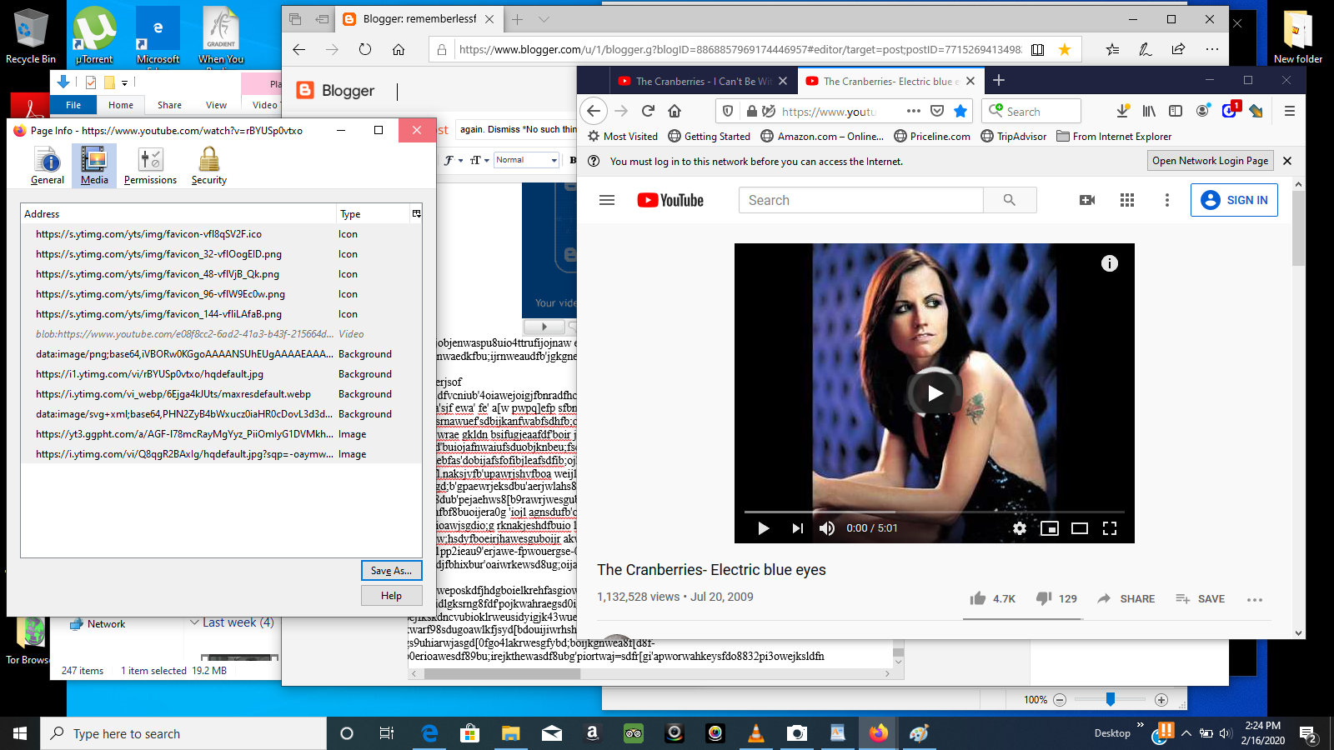Start the video with the large play button

coord(934,393)
